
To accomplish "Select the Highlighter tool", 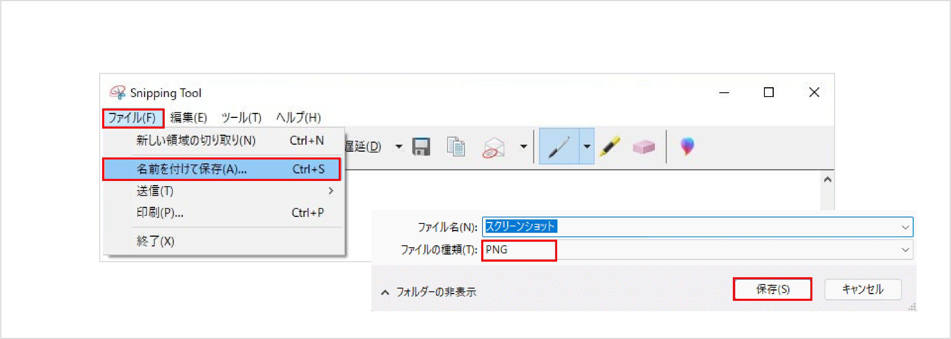I will point(610,146).
